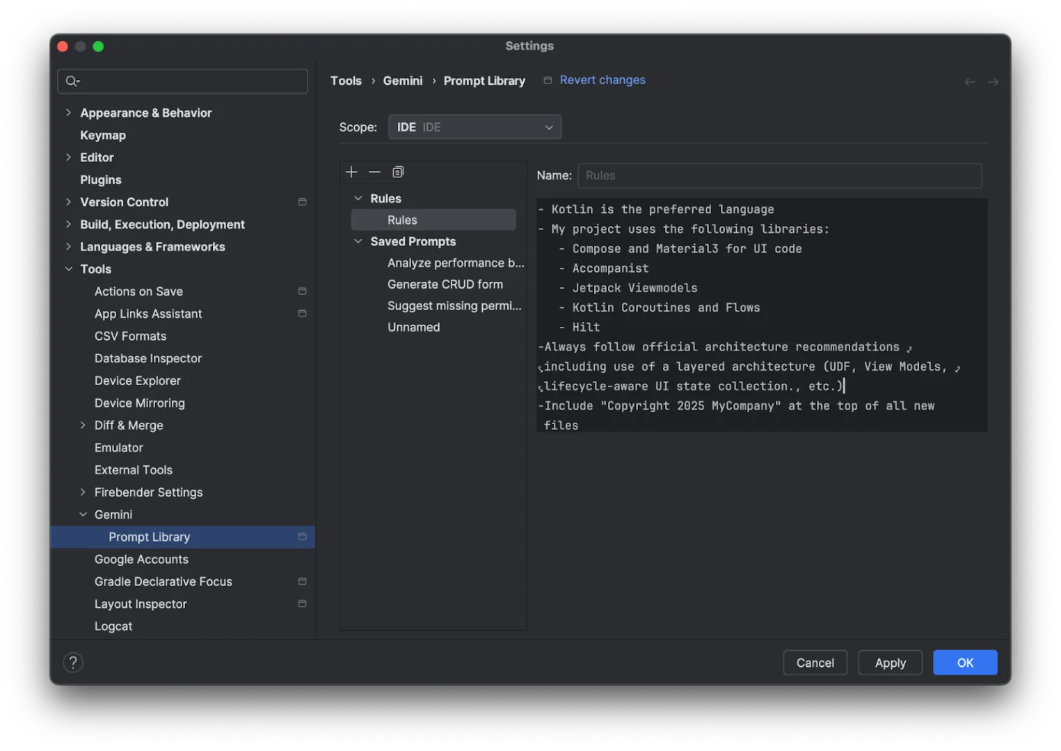The height and width of the screenshot is (751, 1061).
Task: Click the duplicate prompt copy icon
Action: click(398, 172)
